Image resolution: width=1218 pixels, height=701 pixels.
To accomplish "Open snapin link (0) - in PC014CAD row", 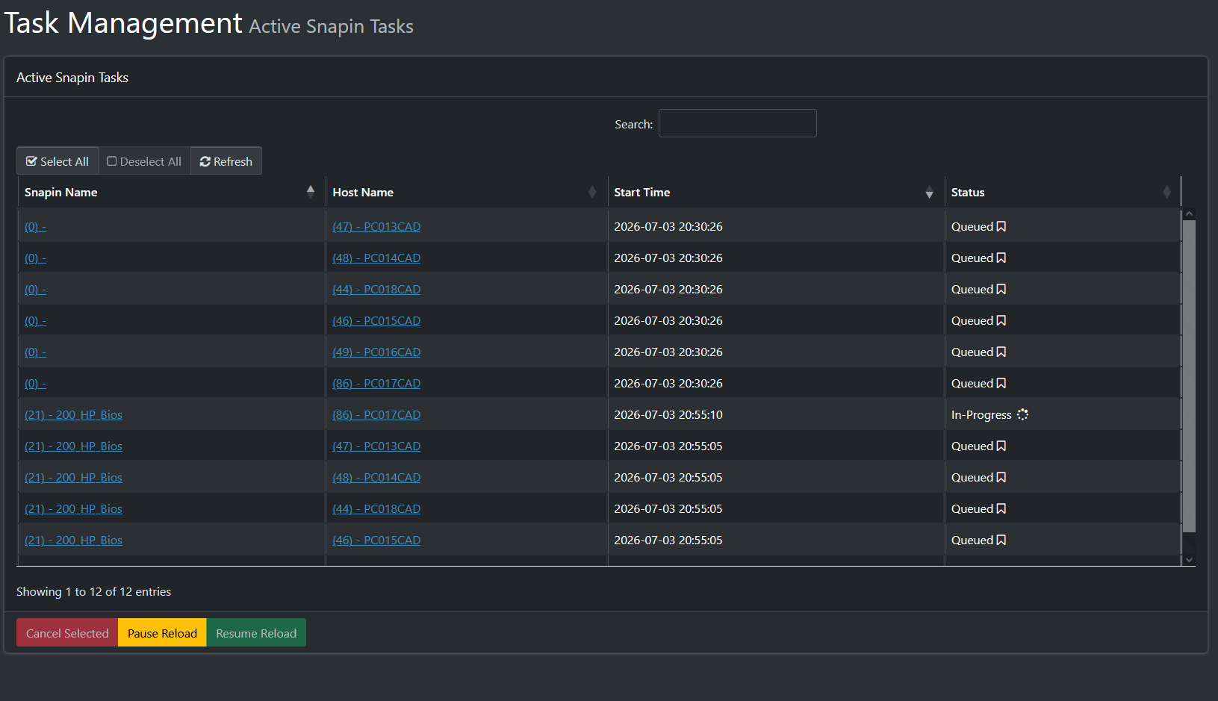I will 35,258.
